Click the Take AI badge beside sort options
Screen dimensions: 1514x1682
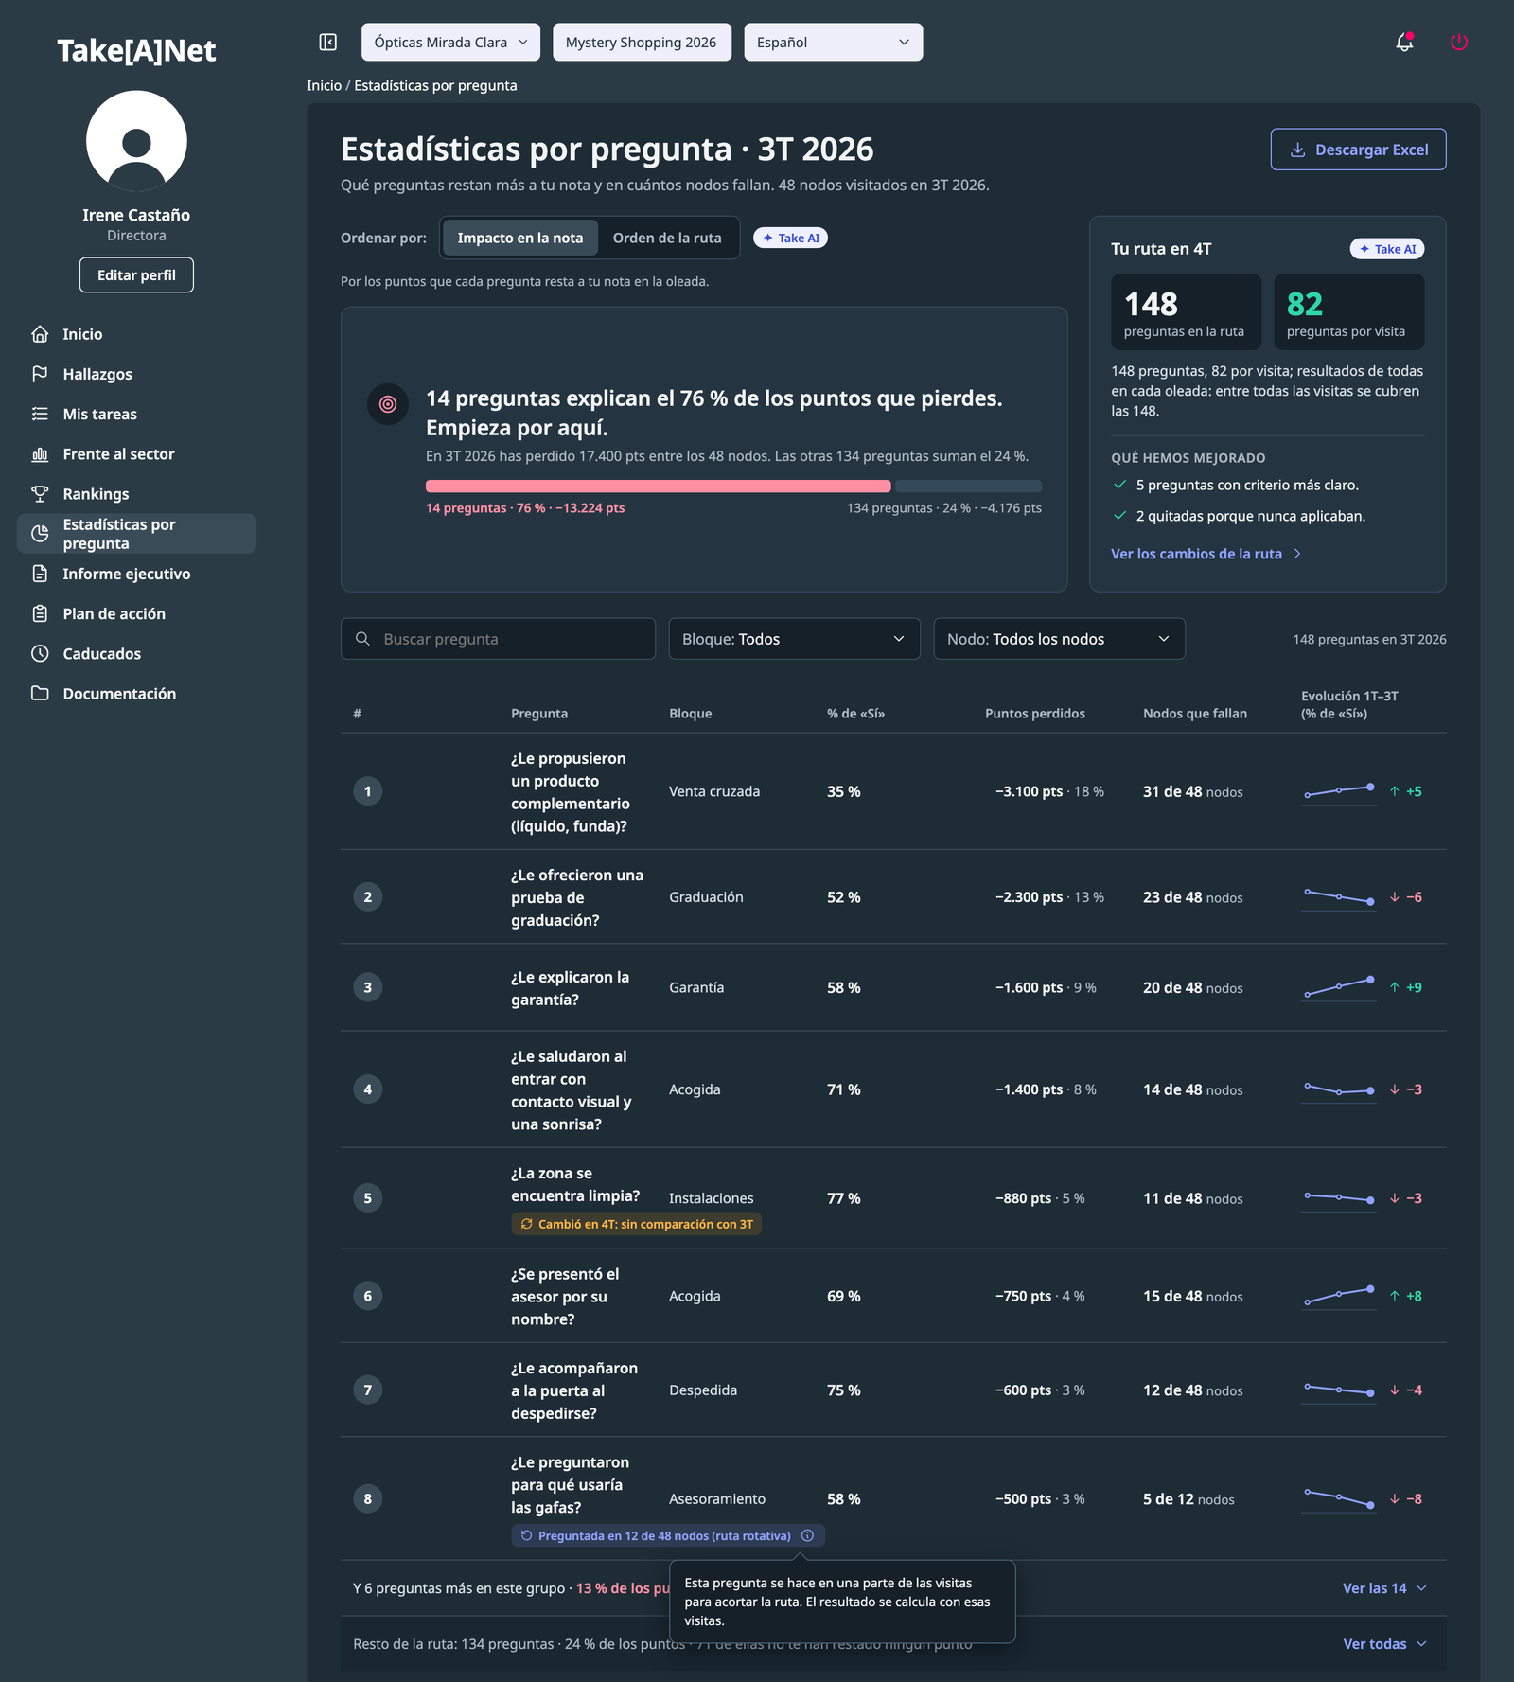coord(790,238)
